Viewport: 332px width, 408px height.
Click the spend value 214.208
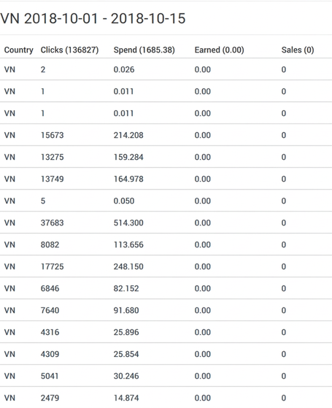pos(128,135)
